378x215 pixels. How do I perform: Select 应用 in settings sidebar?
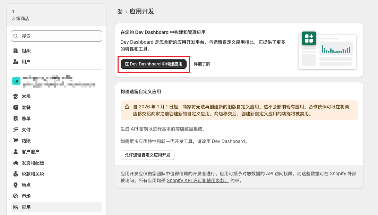pyautogui.click(x=57, y=207)
